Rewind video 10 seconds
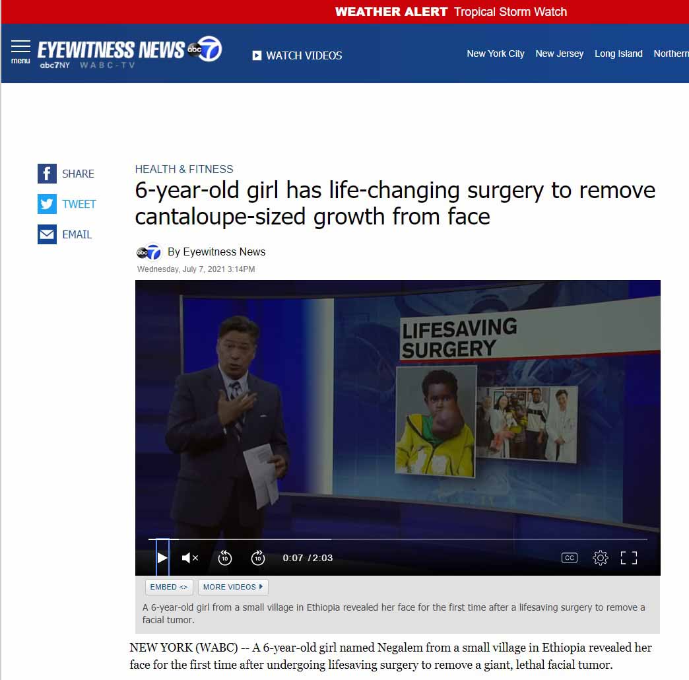The height and width of the screenshot is (680, 689). tap(225, 558)
